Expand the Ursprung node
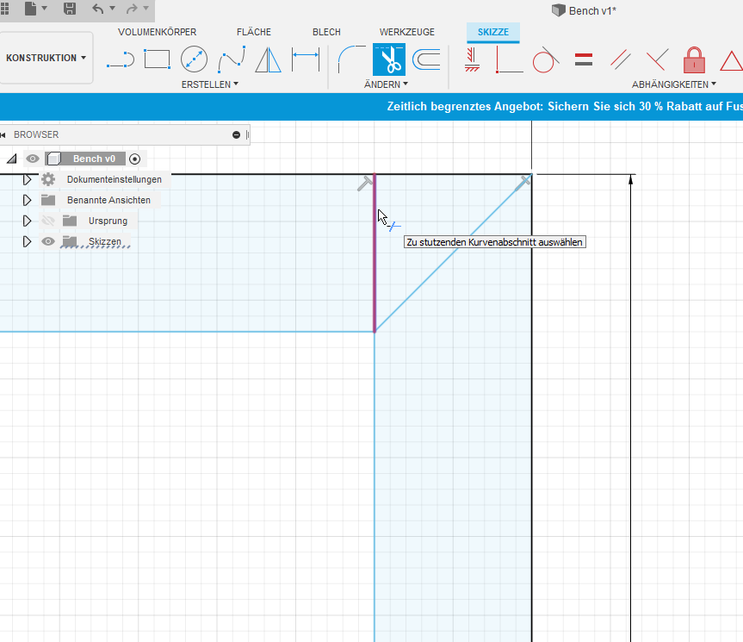This screenshot has width=743, height=642. coord(27,221)
